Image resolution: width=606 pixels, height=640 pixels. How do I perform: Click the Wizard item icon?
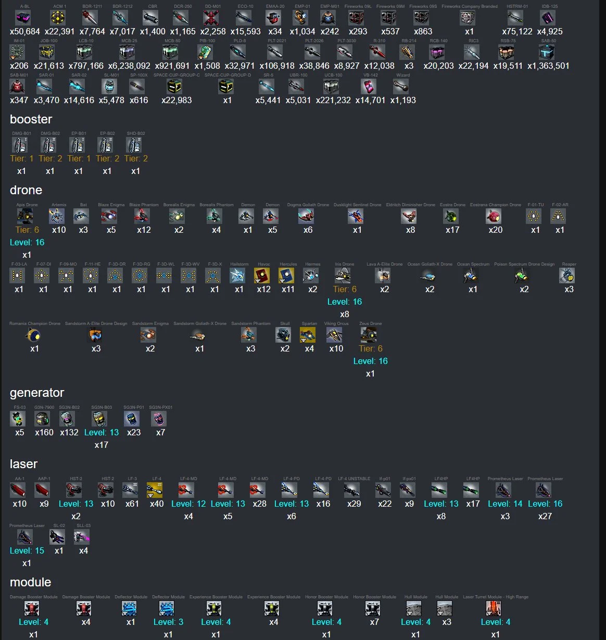pyautogui.click(x=402, y=86)
